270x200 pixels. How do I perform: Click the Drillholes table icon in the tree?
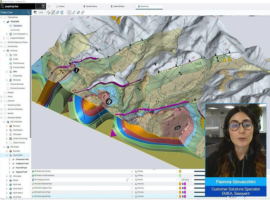(8, 51)
